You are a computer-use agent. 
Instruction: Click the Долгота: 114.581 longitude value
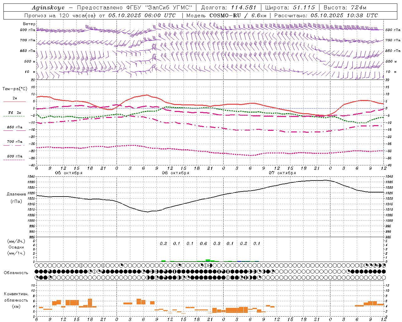[228, 8]
